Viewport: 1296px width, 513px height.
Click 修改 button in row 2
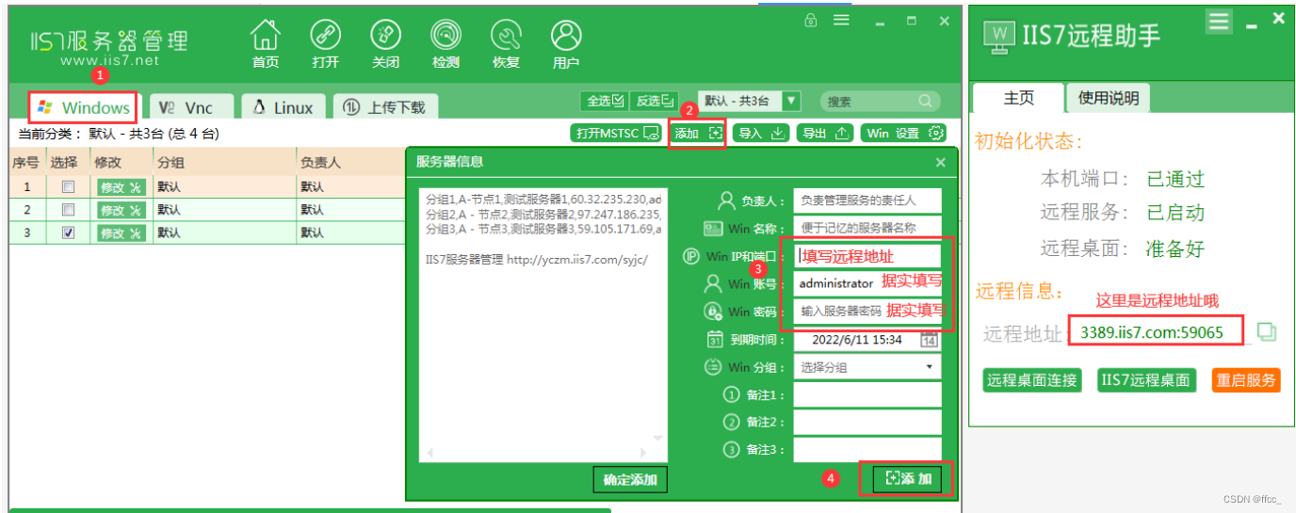tap(121, 210)
